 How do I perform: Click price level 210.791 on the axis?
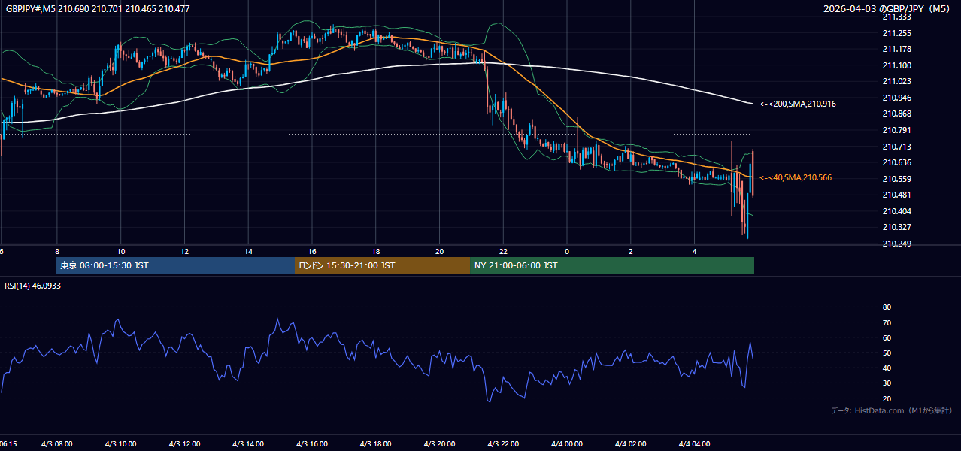[896, 130]
